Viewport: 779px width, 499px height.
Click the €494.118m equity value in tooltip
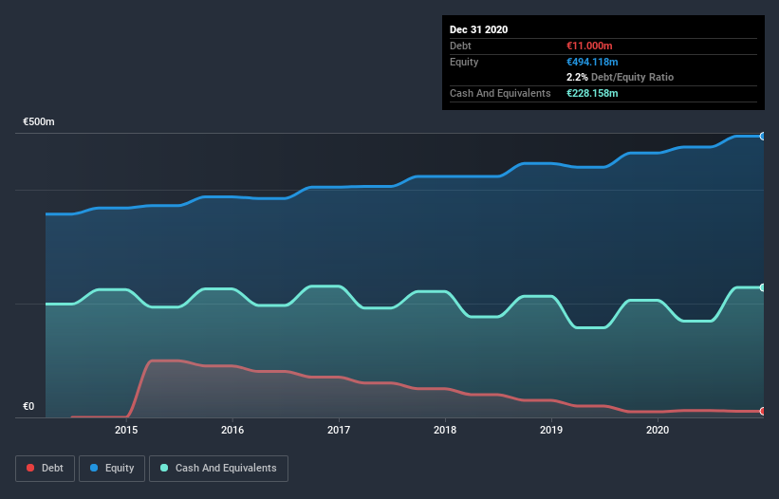click(592, 62)
